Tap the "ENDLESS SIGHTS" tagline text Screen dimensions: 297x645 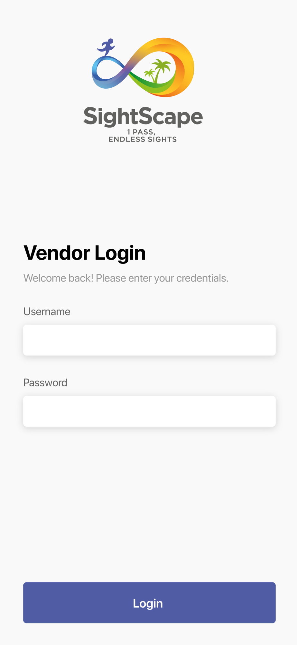(x=143, y=139)
